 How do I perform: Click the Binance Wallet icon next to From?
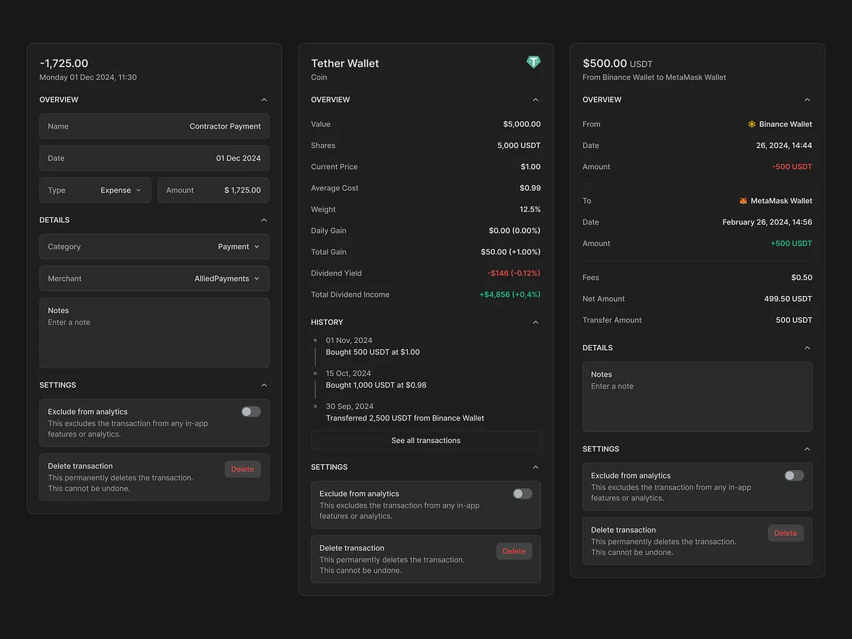coord(752,124)
